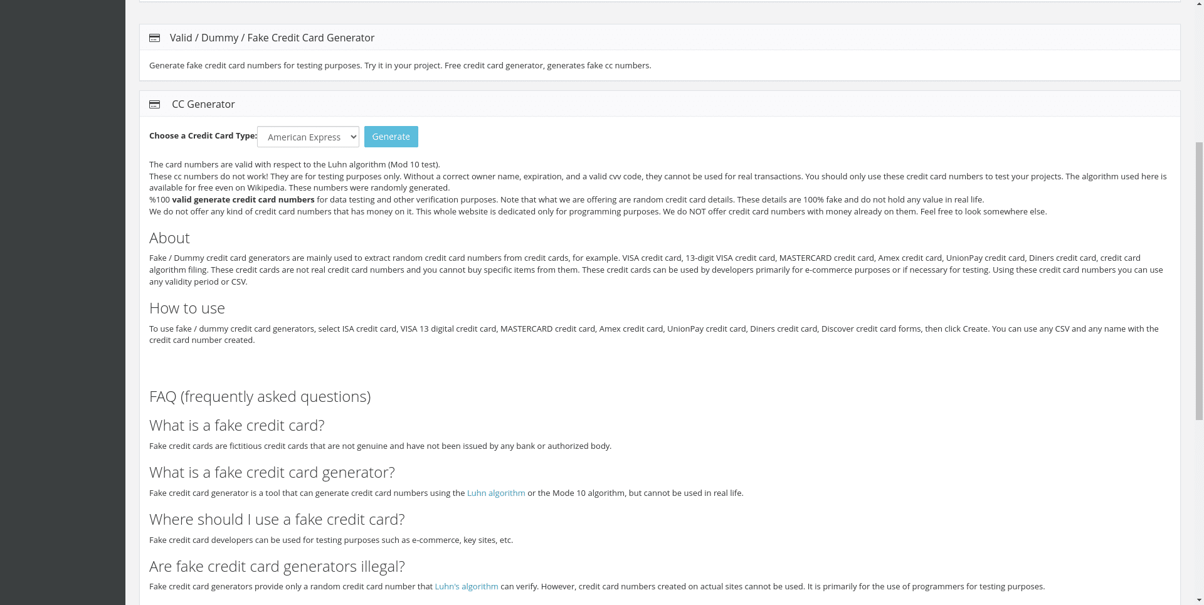Click the About heading
The height and width of the screenshot is (605, 1204).
click(169, 238)
